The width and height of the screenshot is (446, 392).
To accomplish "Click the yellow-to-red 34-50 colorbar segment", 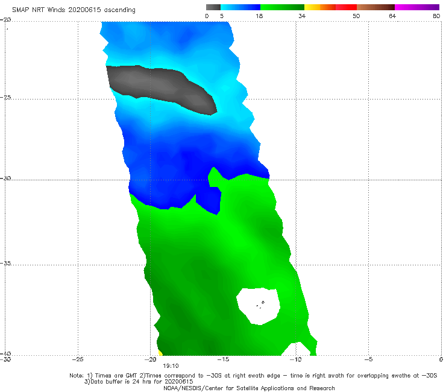I will click(x=330, y=7).
